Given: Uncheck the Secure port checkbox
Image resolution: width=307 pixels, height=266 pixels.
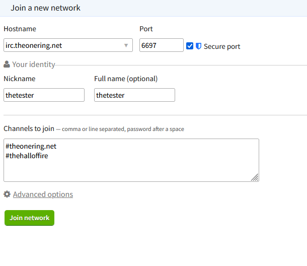Looking at the screenshot, I should tap(190, 46).
